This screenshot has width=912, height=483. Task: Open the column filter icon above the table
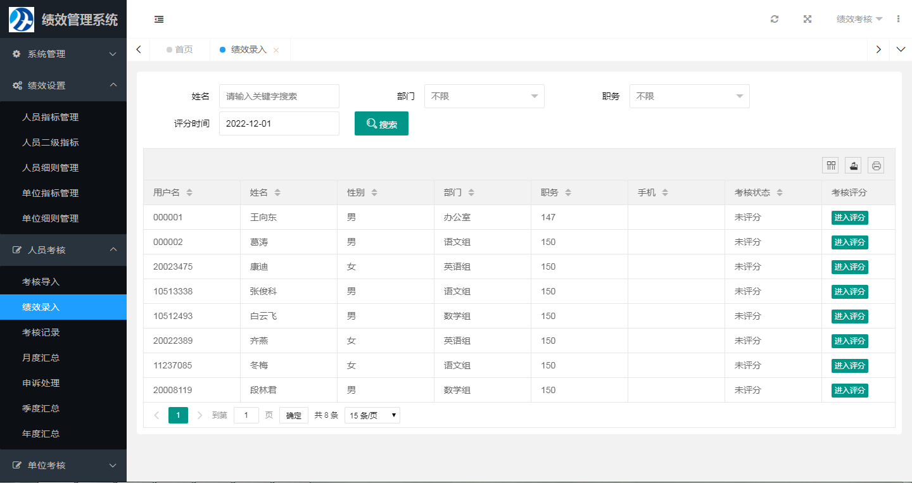pyautogui.click(x=830, y=166)
